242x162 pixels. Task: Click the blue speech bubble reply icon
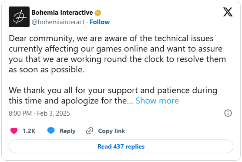(x=51, y=131)
